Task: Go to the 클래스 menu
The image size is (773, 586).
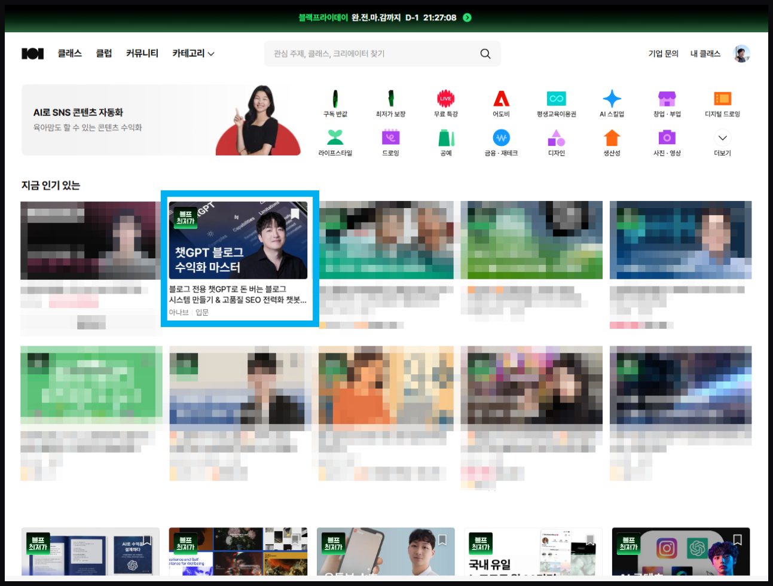Action: point(69,54)
